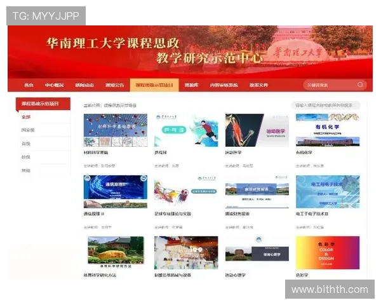Viewport: 381px width, 305px height.
Task: Click the 制浆造纸机械与设备 title link
Action: 173,275
